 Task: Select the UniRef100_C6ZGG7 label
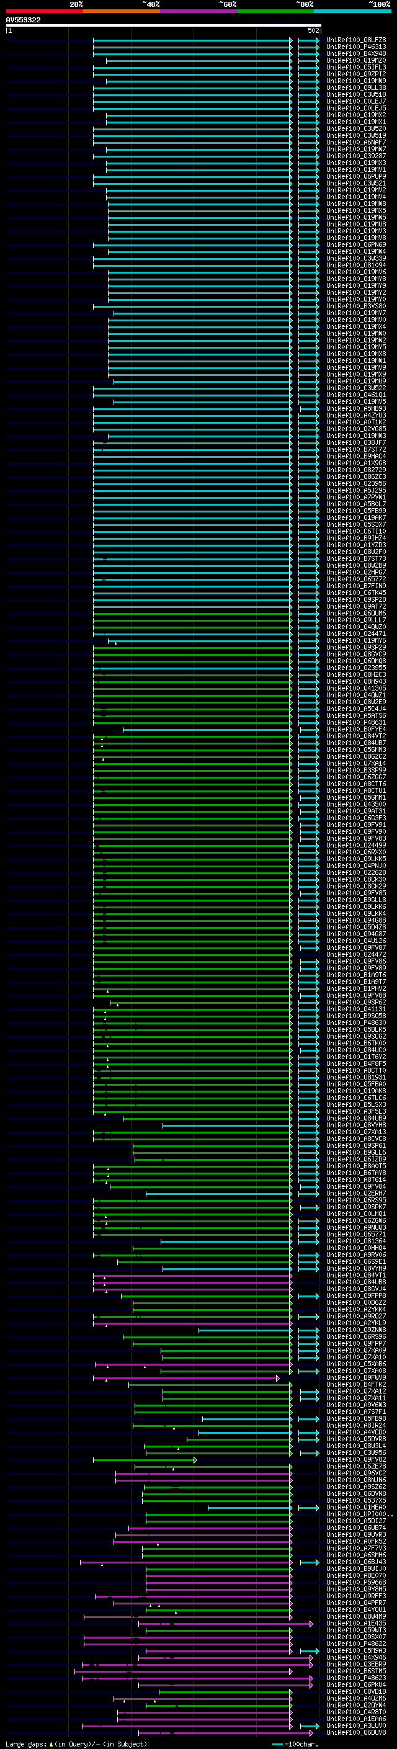tap(356, 777)
